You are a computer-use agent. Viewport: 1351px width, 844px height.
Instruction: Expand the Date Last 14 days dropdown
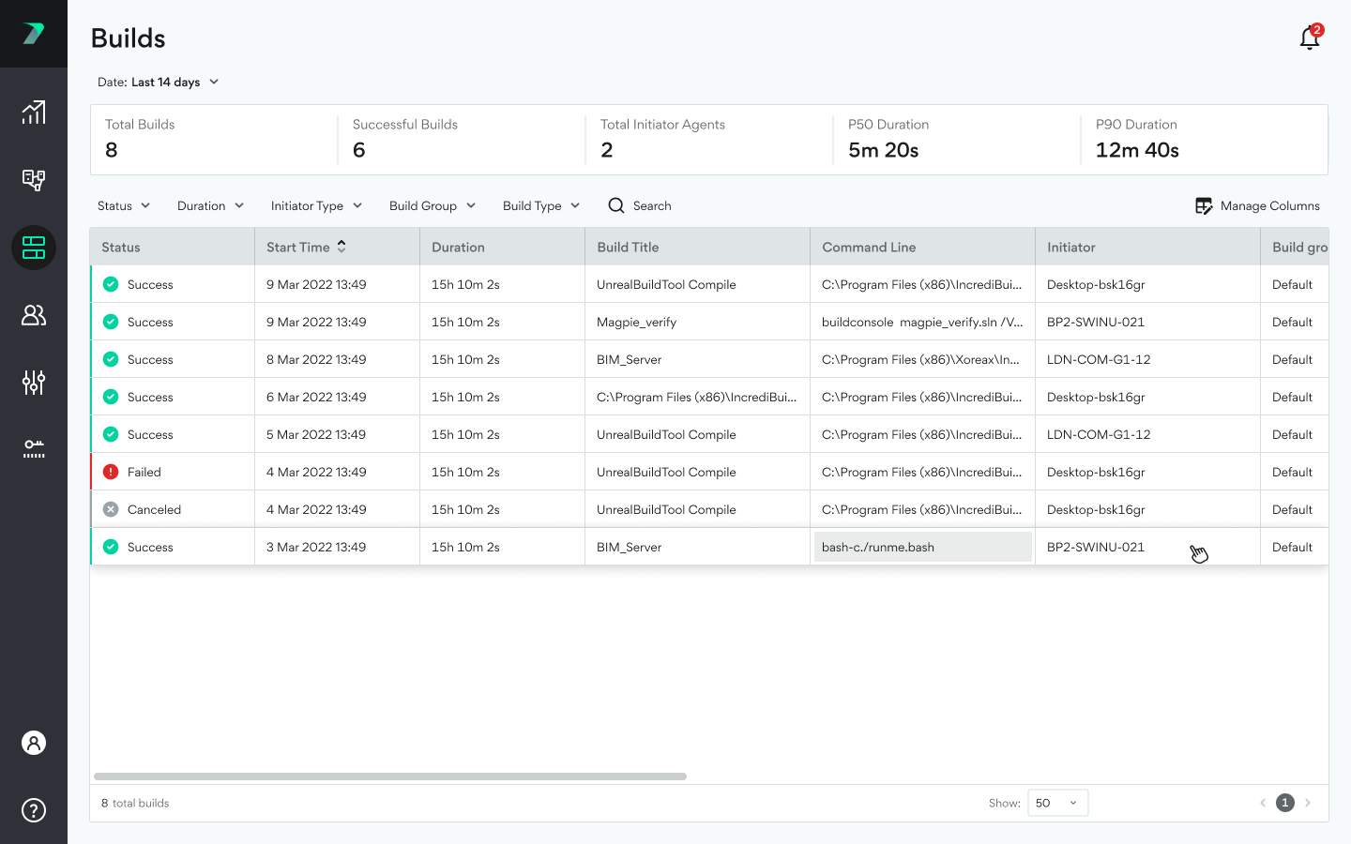pos(159,83)
